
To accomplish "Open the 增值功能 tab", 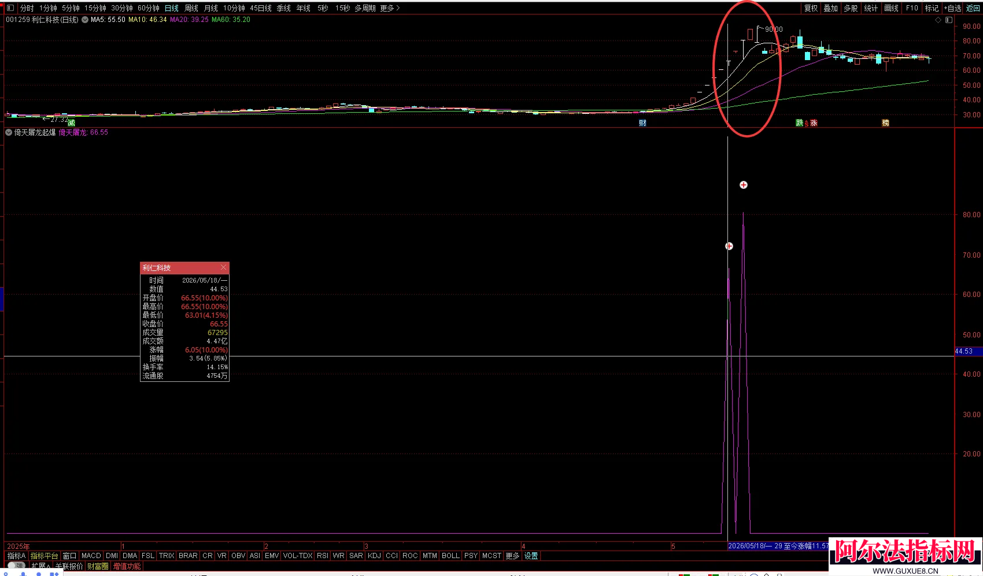I will click(x=127, y=566).
